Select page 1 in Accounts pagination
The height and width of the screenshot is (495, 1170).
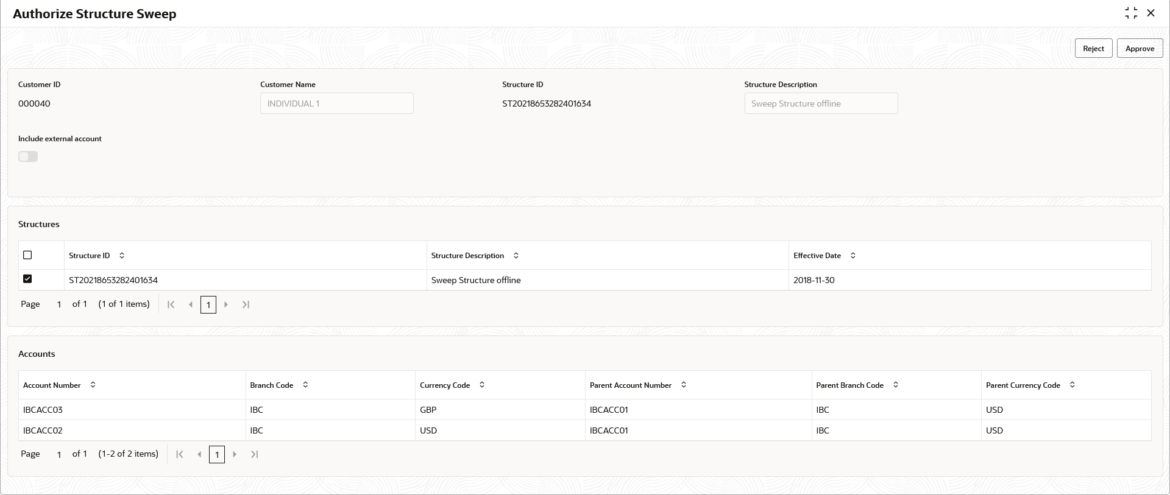(x=217, y=454)
